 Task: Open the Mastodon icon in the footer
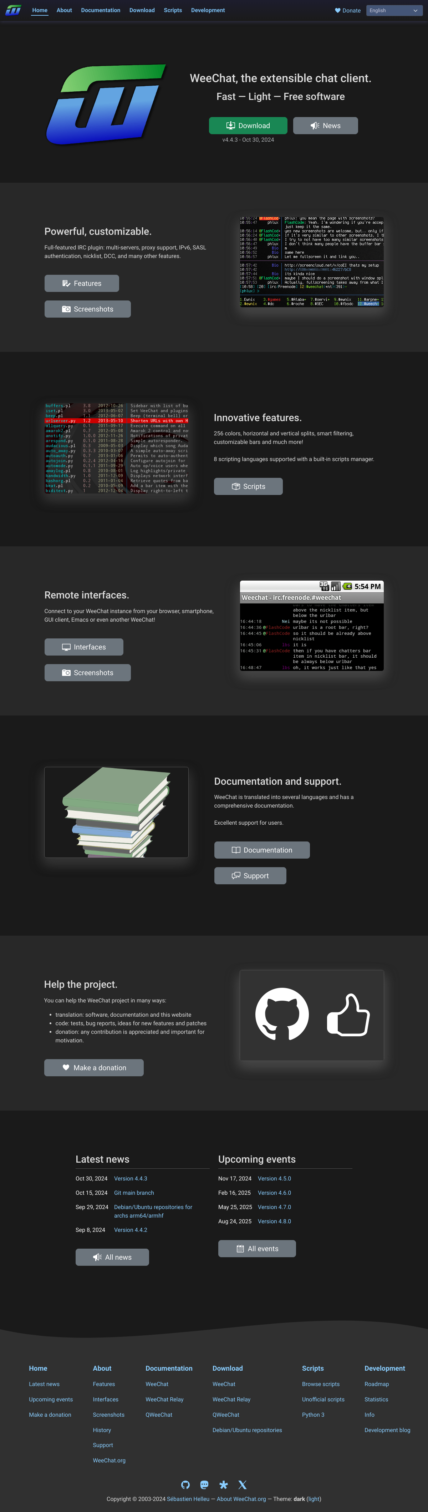(x=204, y=1485)
